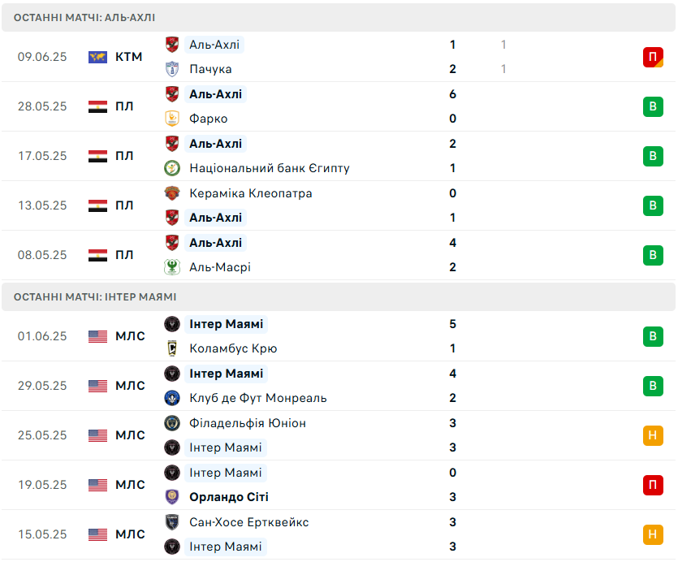The height and width of the screenshot is (562, 678).
Task: Open the Клуб де Фут Монреаль team link
Action: click(x=258, y=398)
